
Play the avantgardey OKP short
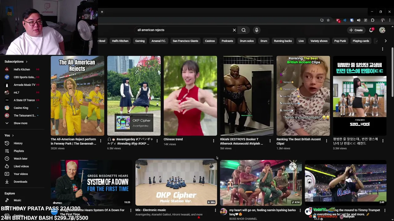(134, 96)
